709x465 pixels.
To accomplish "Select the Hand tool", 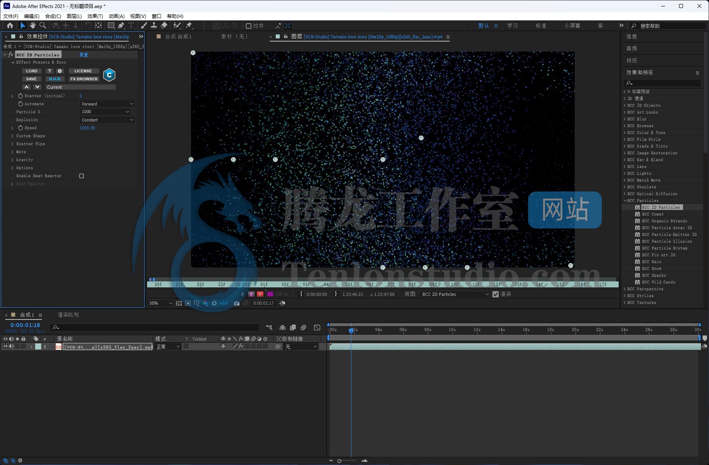I will click(32, 26).
